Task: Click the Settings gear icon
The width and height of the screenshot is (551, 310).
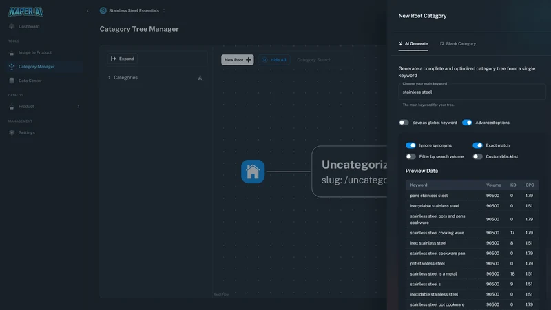Action: pyautogui.click(x=12, y=132)
